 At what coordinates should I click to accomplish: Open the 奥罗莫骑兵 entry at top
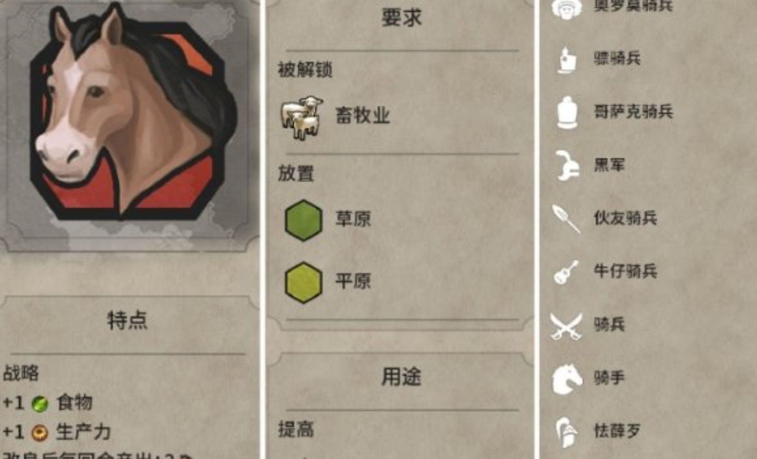click(633, 6)
